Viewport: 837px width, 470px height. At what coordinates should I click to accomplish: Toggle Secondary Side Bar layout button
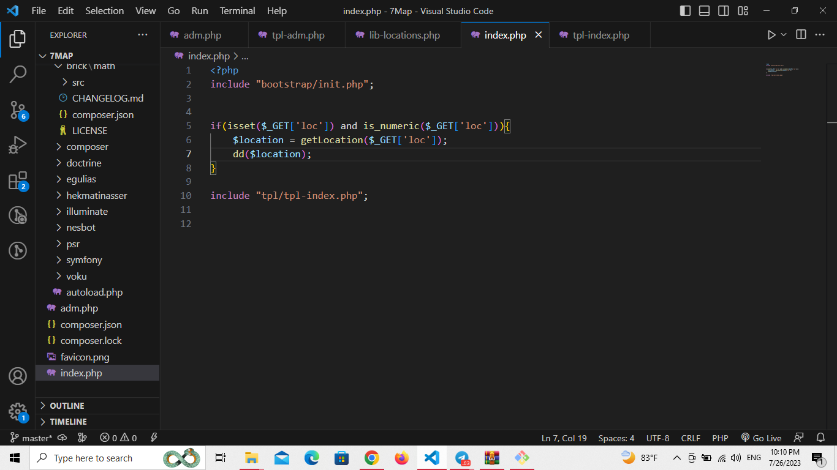[x=724, y=11]
